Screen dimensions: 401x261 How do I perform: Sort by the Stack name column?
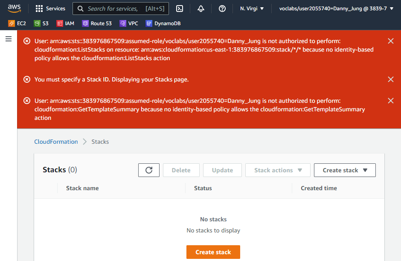[x=82, y=188]
